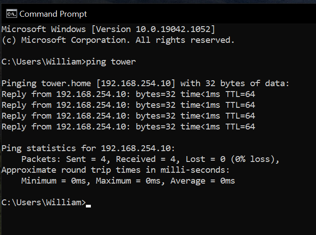
Task: Click the 'Ping statistics for' heading line
Action: 88,148
